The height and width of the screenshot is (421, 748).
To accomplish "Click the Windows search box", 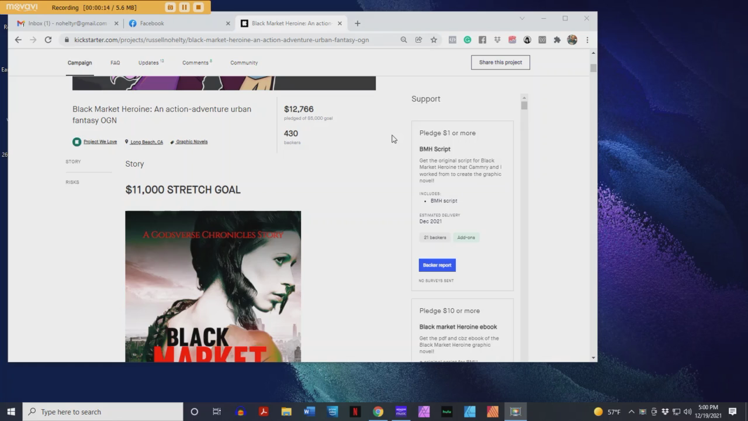I will pos(103,412).
